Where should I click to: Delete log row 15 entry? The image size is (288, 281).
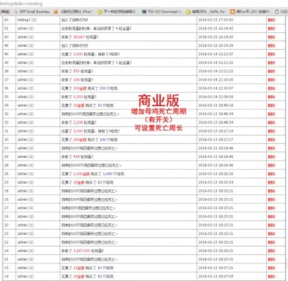pyautogui.click(x=271, y=268)
